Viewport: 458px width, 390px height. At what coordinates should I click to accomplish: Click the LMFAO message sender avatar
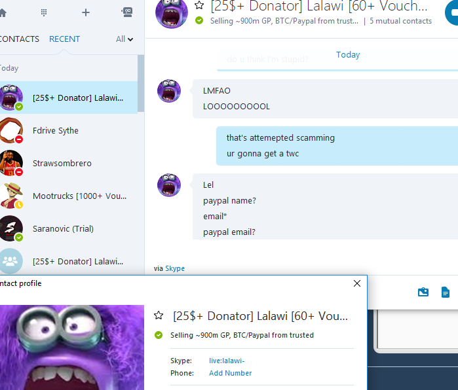[169, 91]
